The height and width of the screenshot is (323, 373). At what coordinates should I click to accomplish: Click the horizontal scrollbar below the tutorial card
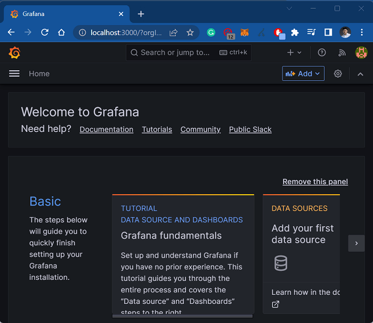point(182,316)
